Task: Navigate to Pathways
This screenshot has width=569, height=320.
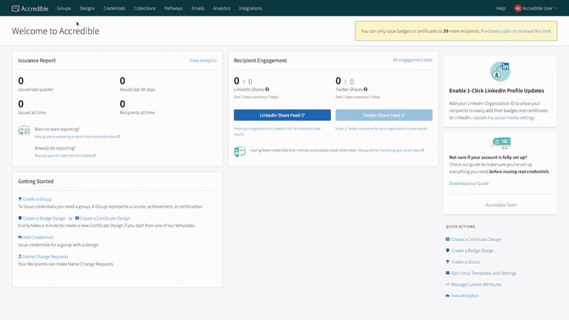Action: [174, 9]
